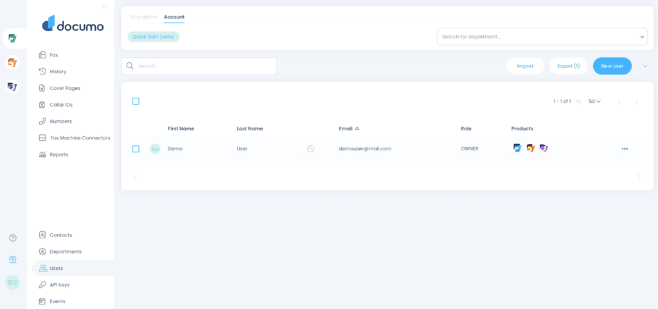Click the DU profile avatar at bottom left
The width and height of the screenshot is (658, 309).
[13, 282]
